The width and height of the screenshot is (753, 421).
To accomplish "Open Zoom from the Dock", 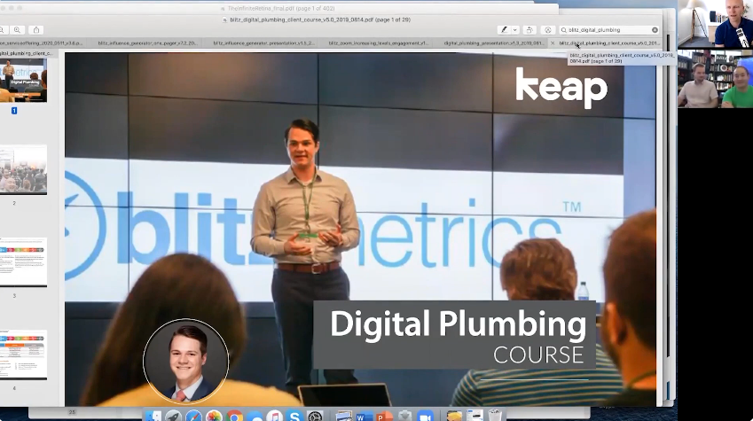I will pos(425,416).
